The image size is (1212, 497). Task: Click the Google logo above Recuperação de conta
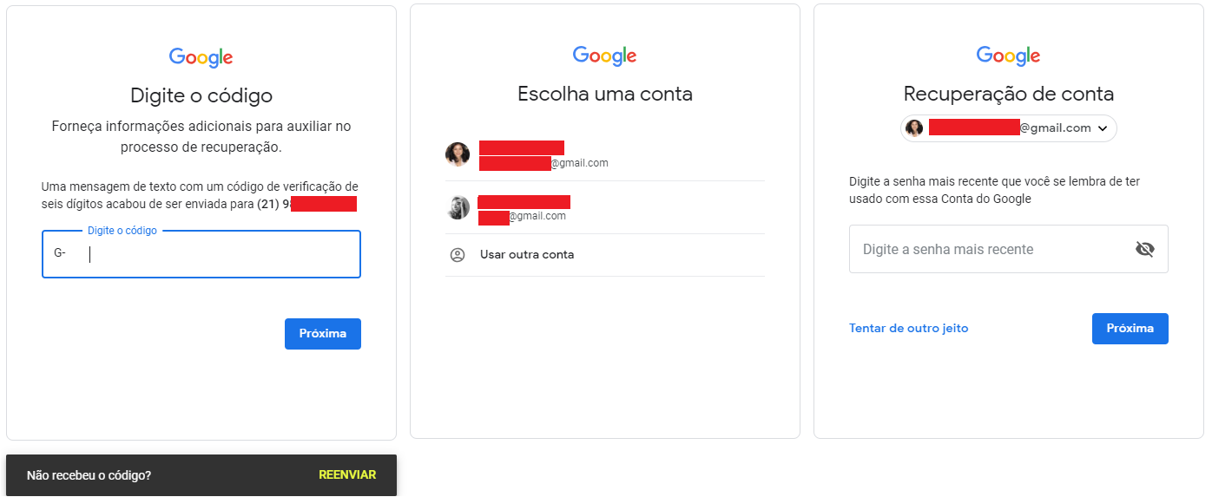click(1009, 56)
